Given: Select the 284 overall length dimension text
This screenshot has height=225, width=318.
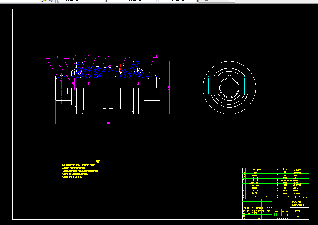Looking at the screenshot, I should (x=108, y=123).
